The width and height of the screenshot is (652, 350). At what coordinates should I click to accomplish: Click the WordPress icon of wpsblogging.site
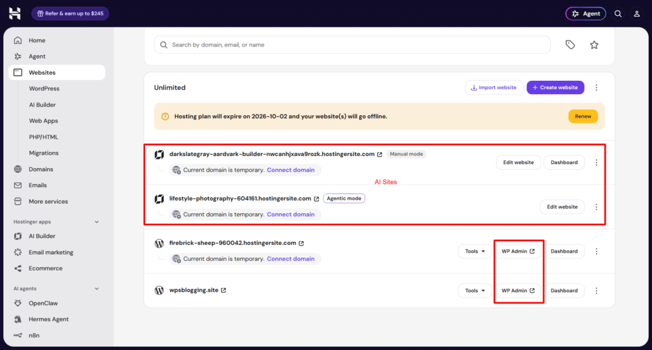click(159, 290)
